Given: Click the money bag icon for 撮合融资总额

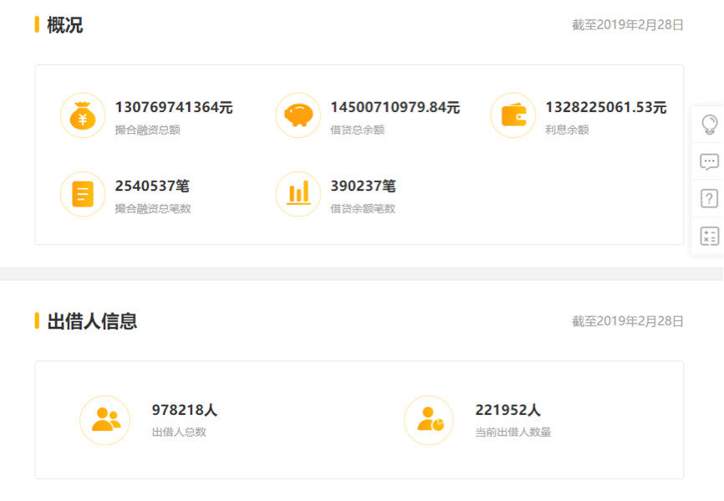Looking at the screenshot, I should click(x=83, y=115).
